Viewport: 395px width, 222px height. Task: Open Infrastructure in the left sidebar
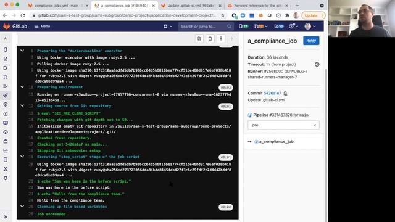(6, 132)
